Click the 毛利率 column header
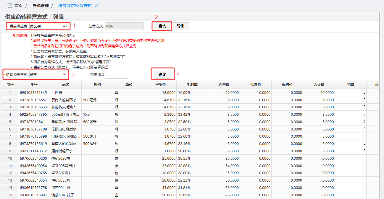Screen dimensions: 384x199 192,85
